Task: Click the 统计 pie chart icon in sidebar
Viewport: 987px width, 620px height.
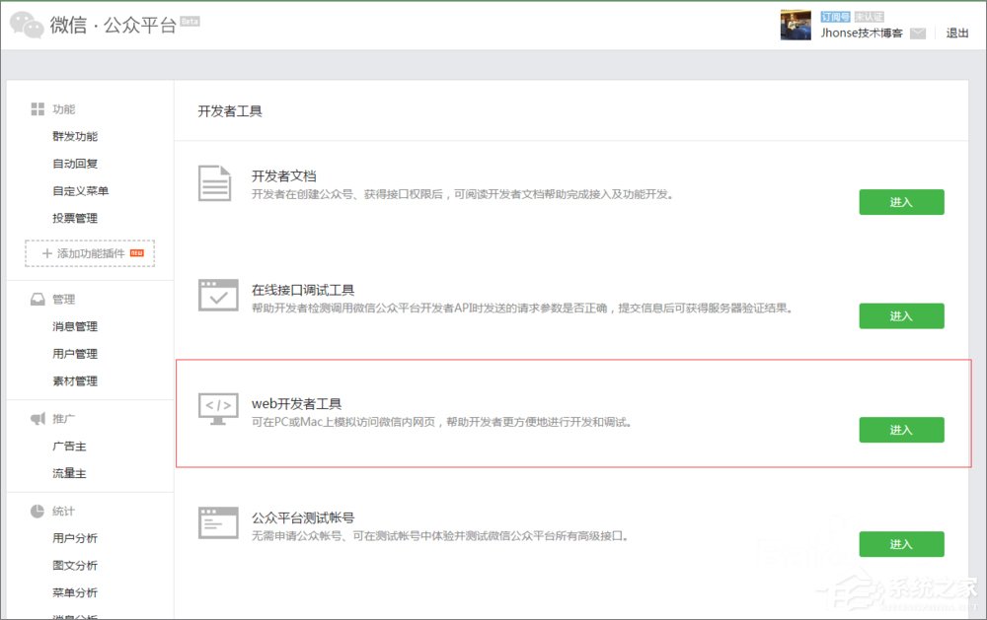Action: pos(36,511)
